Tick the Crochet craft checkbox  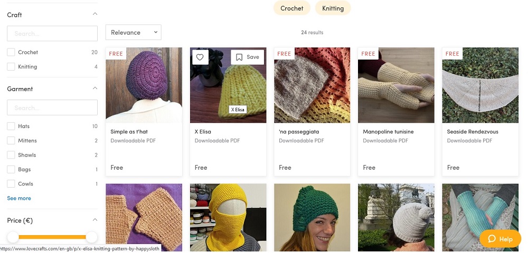coord(11,52)
